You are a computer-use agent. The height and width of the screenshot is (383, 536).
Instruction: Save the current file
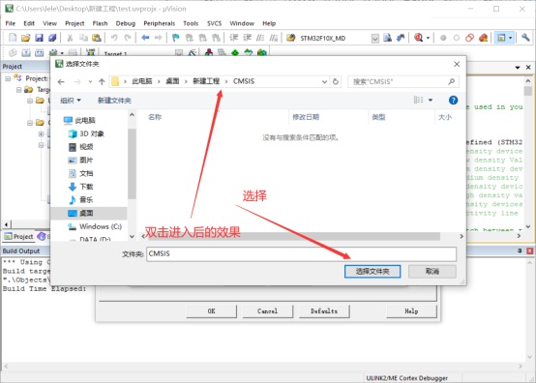(40, 38)
